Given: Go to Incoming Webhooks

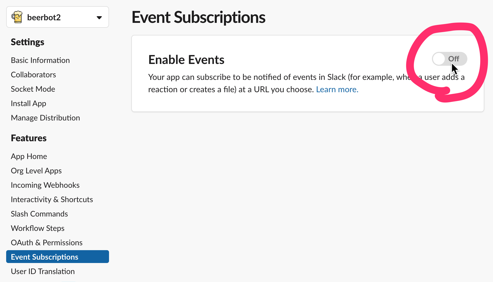Looking at the screenshot, I should point(45,185).
